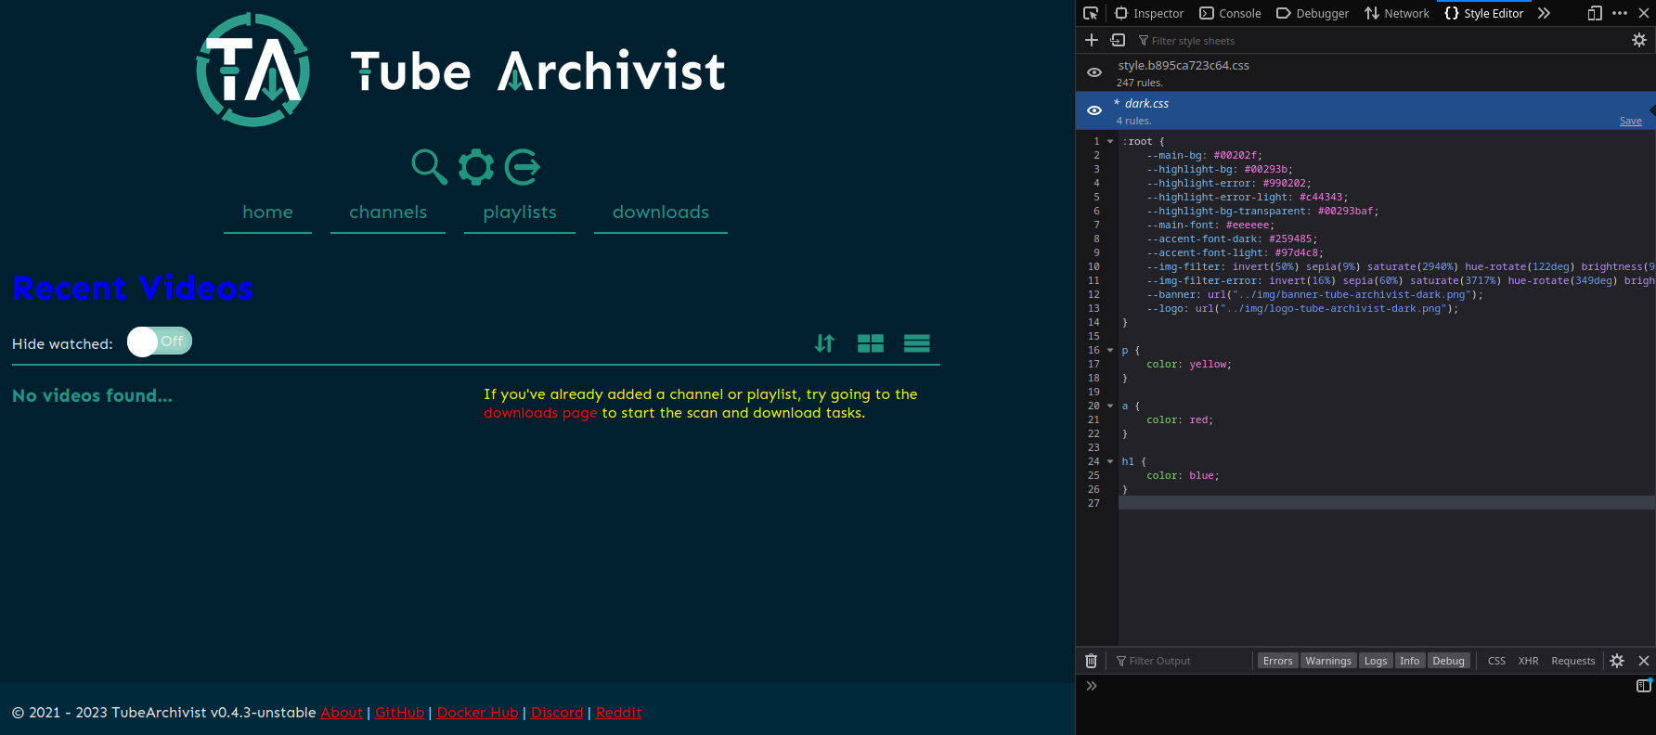The height and width of the screenshot is (735, 1656).
Task: Focus the Filter style sheets field
Action: click(1379, 41)
